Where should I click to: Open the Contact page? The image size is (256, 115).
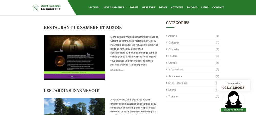[x=218, y=7]
